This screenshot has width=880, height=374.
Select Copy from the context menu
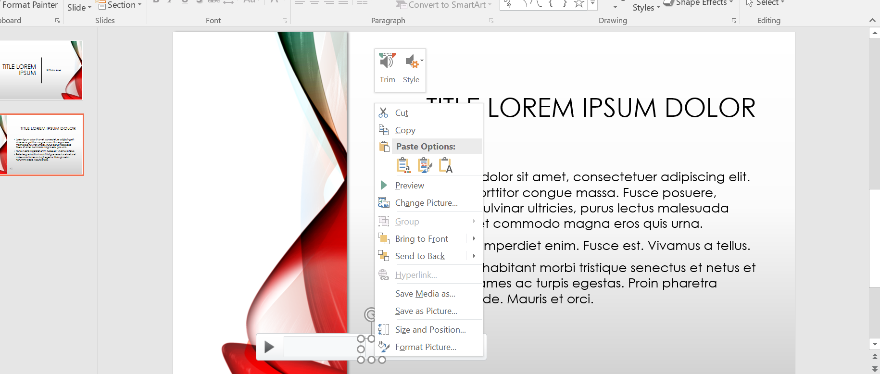coord(405,130)
